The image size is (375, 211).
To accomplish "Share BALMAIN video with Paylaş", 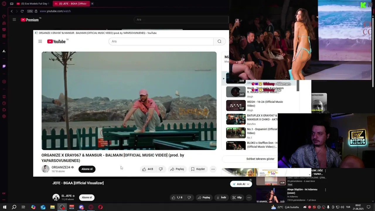I will click(x=177, y=169).
